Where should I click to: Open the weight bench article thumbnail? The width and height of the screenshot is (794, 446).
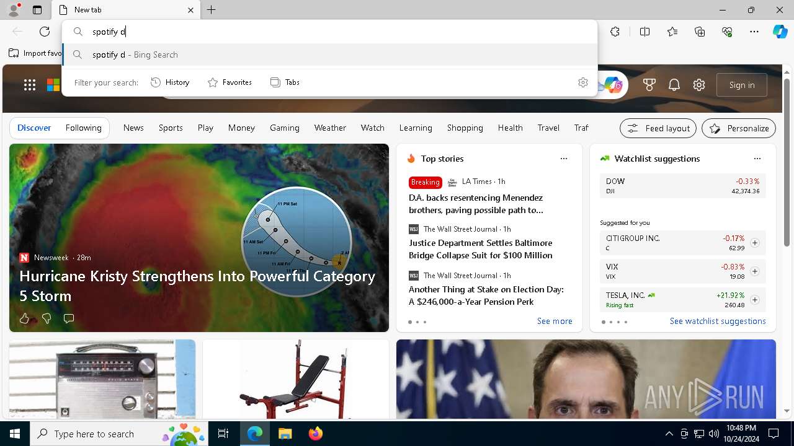(x=296, y=379)
